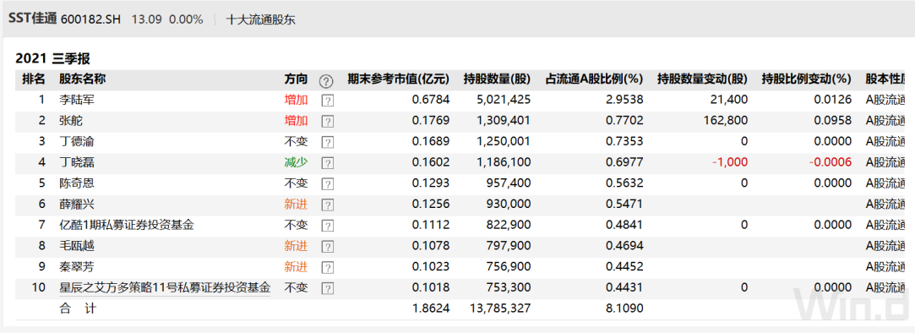The image size is (915, 333).
Task: Click ratio value 0.4694
Action: [624, 246]
